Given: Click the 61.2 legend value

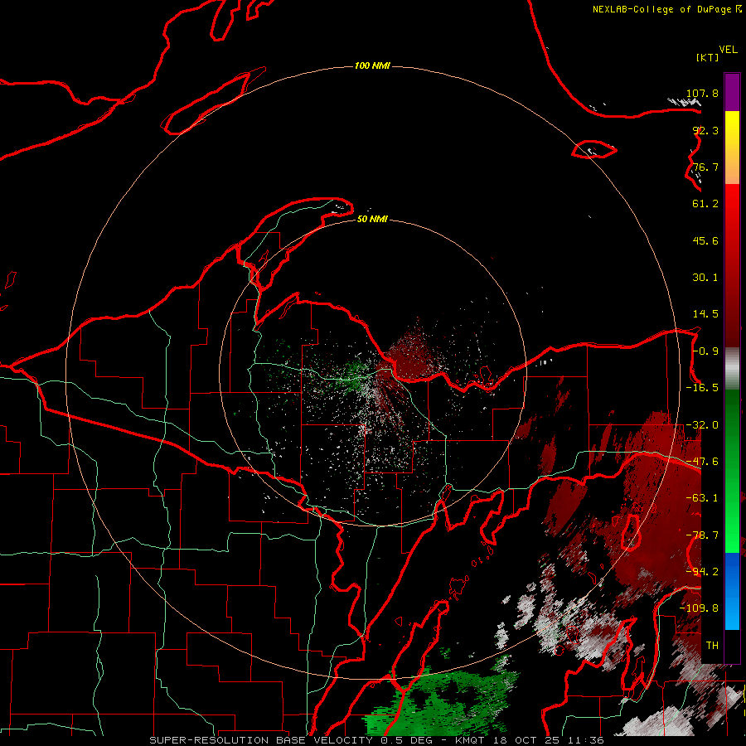Looking at the screenshot, I should coord(705,204).
